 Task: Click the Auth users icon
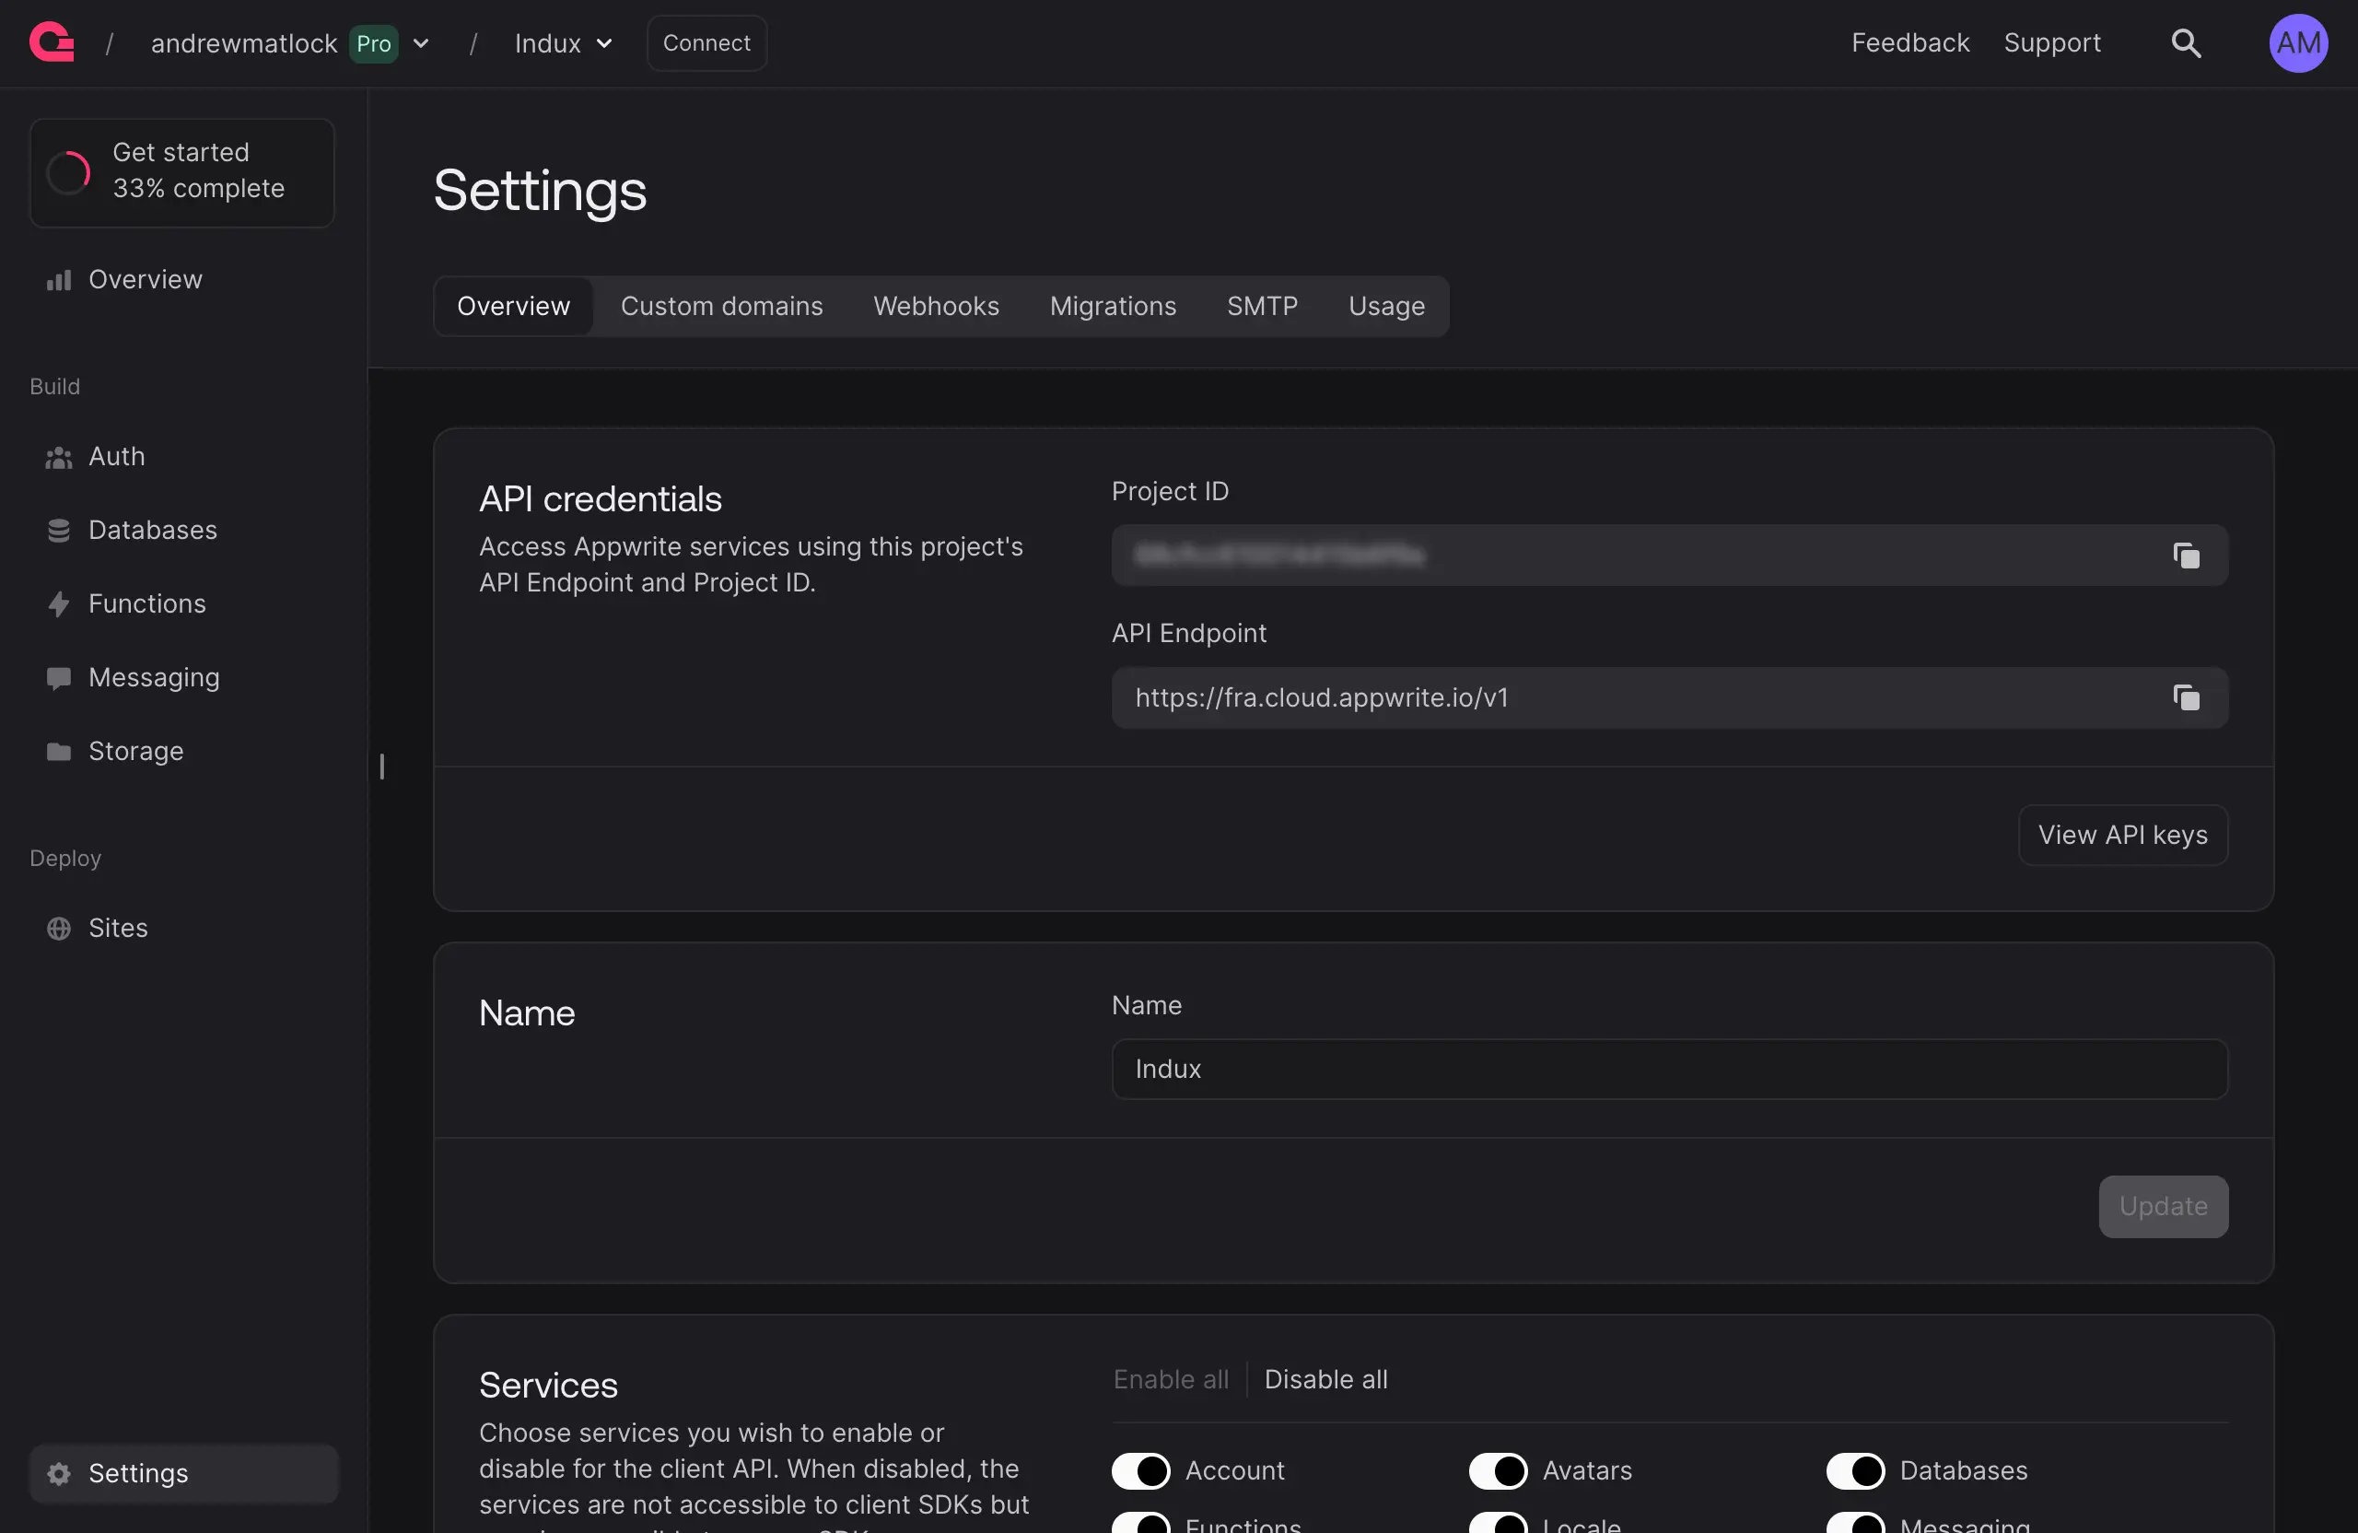58,457
